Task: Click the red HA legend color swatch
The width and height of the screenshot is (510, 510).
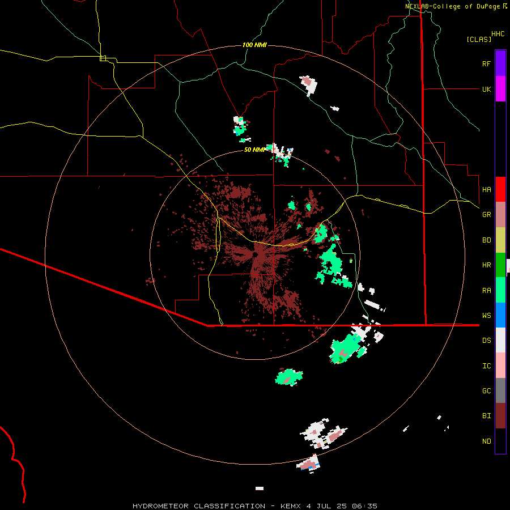Action: click(x=500, y=189)
